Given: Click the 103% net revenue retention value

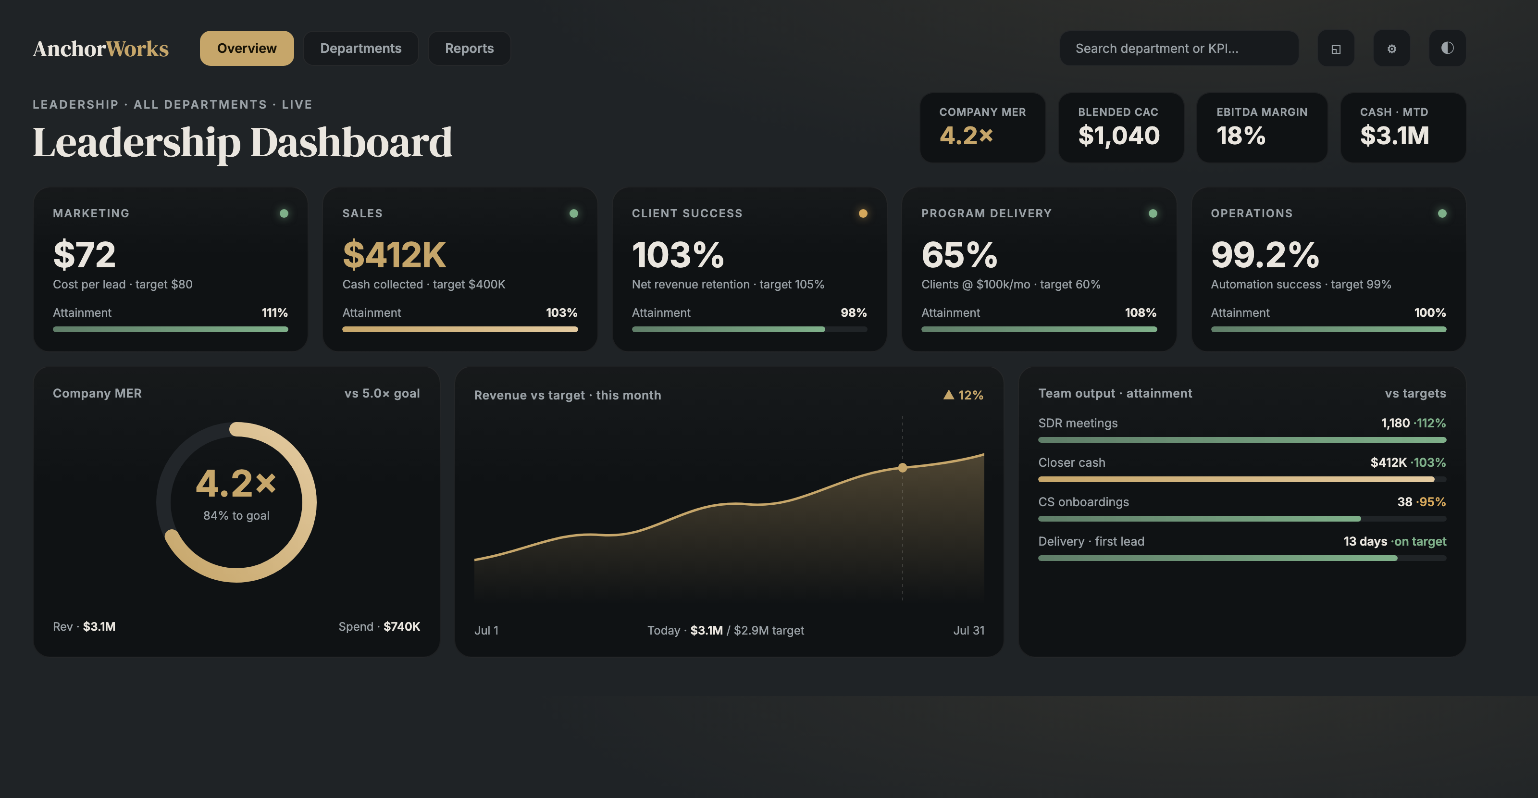Looking at the screenshot, I should [x=678, y=255].
